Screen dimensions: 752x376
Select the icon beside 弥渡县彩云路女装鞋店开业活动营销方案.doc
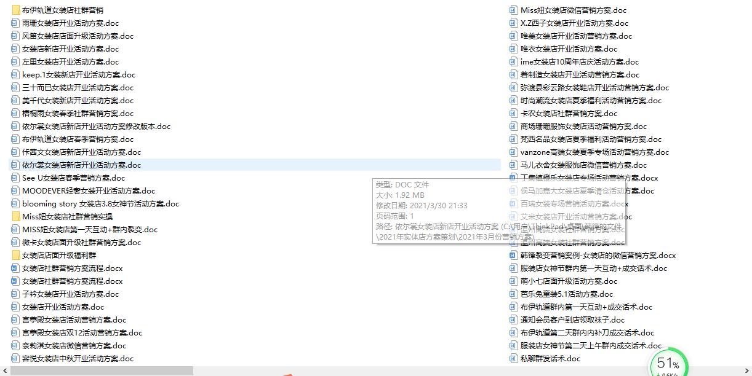click(514, 87)
